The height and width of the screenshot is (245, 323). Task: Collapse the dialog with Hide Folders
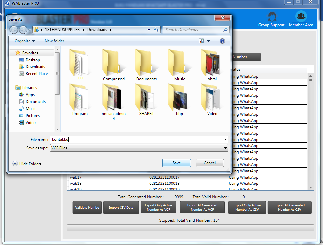(x=27, y=164)
